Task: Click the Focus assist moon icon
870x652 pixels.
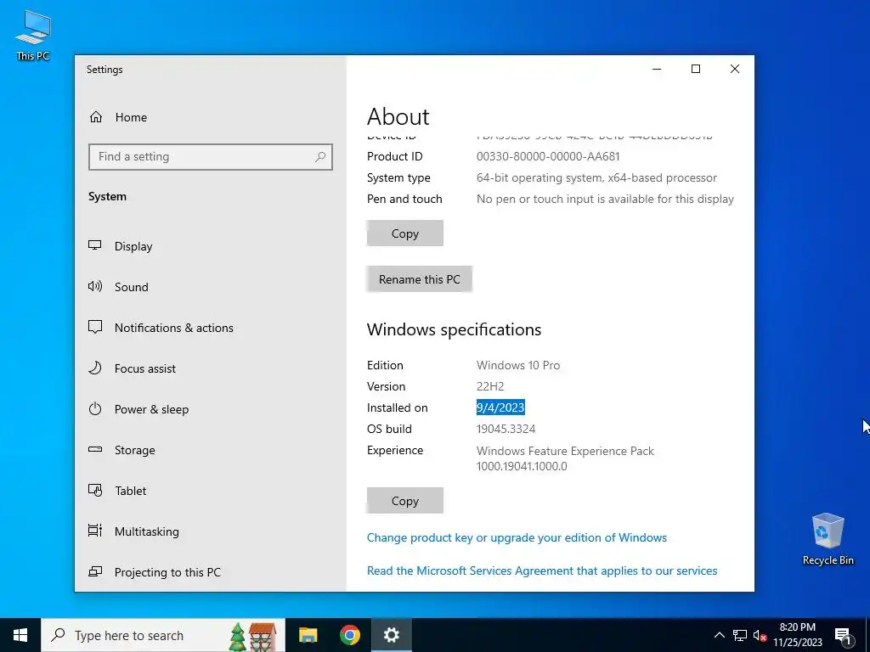Action: tap(95, 368)
